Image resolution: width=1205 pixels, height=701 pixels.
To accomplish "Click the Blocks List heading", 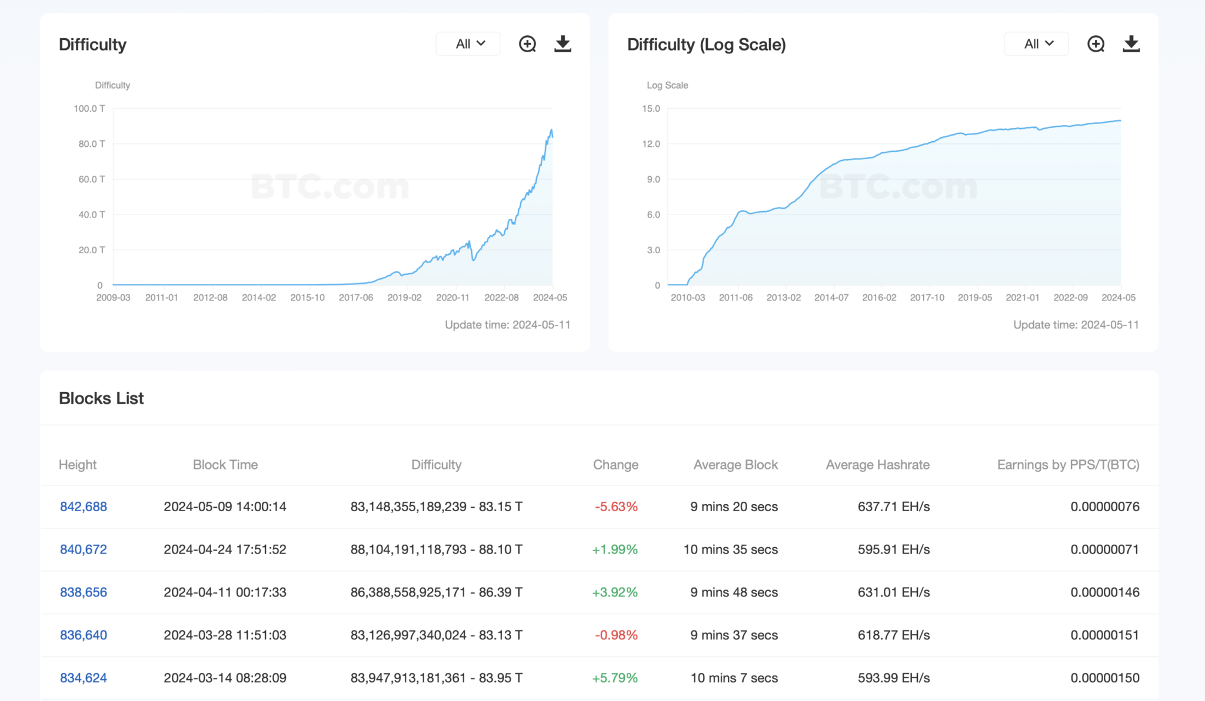I will click(x=101, y=398).
